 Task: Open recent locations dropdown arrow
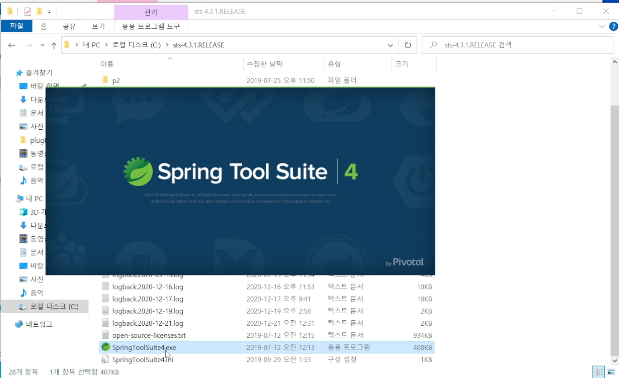click(x=42, y=45)
